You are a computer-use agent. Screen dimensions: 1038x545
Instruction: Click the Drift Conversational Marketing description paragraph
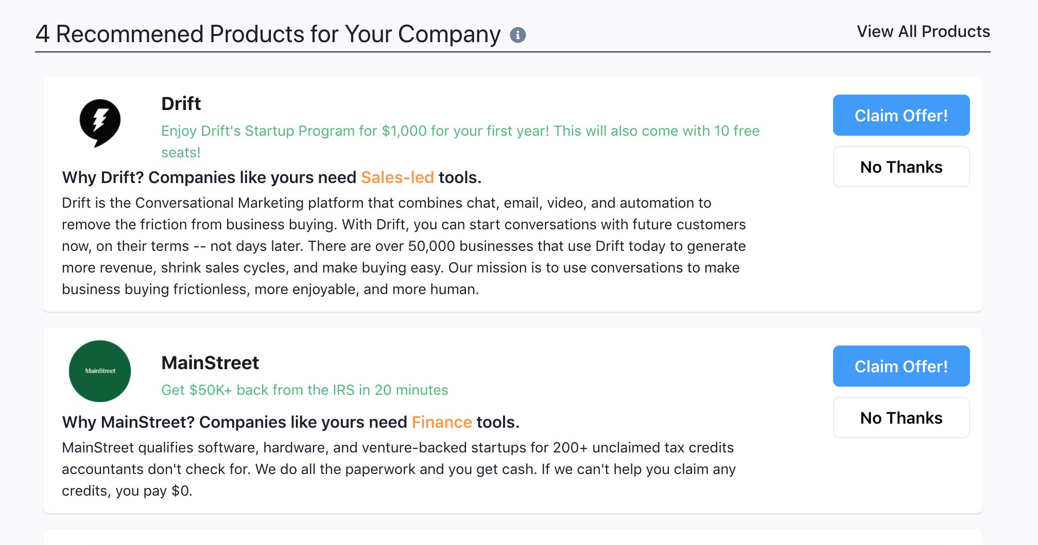coord(403,246)
